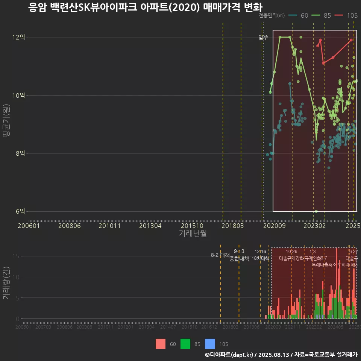Click the '85' label in the top legend

(328, 15)
